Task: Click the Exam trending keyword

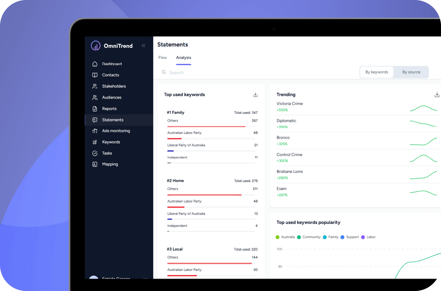Action: pos(282,189)
